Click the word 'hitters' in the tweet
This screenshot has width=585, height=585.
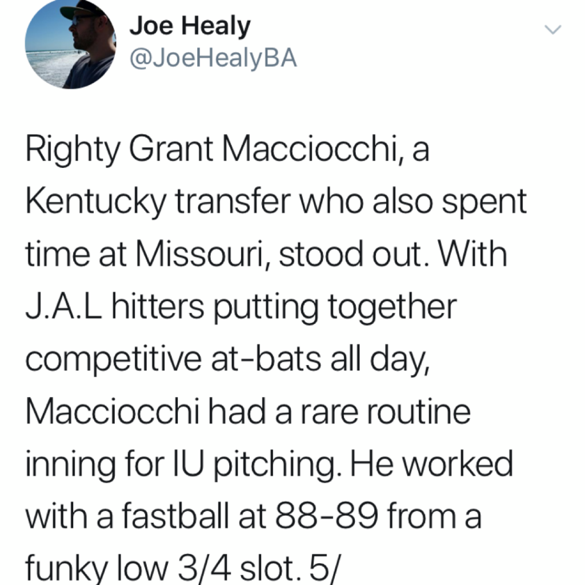[158, 307]
